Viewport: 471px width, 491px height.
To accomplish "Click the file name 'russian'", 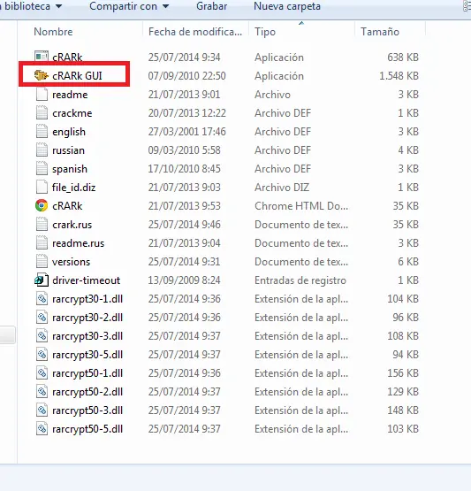I will [69, 150].
